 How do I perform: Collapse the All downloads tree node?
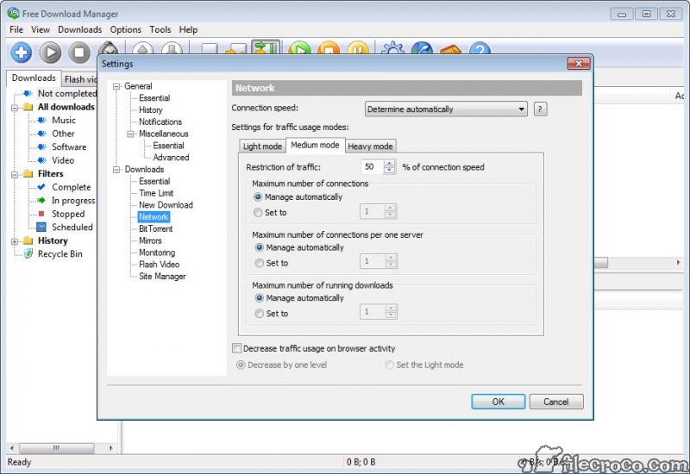[15, 107]
